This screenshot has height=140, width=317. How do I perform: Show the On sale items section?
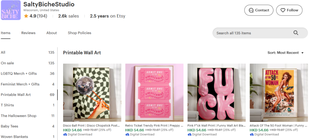7,63
